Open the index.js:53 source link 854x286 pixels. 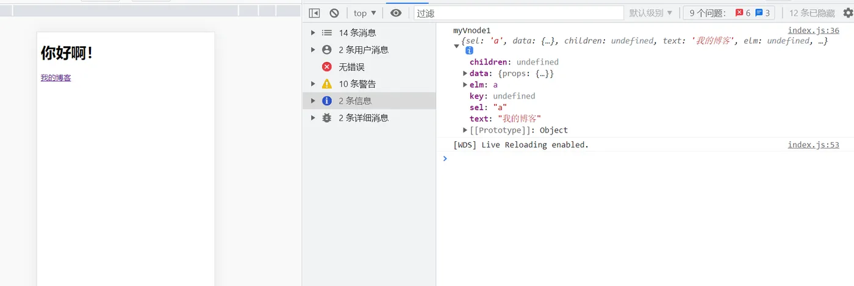point(813,145)
